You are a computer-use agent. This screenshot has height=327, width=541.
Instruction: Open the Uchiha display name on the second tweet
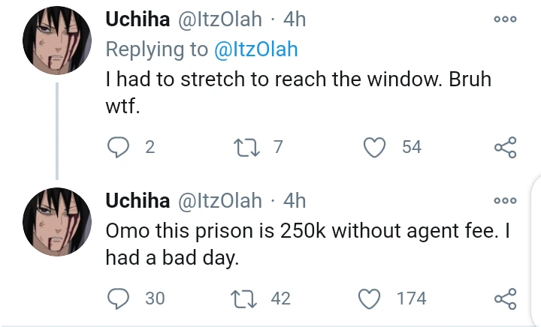pyautogui.click(x=137, y=200)
